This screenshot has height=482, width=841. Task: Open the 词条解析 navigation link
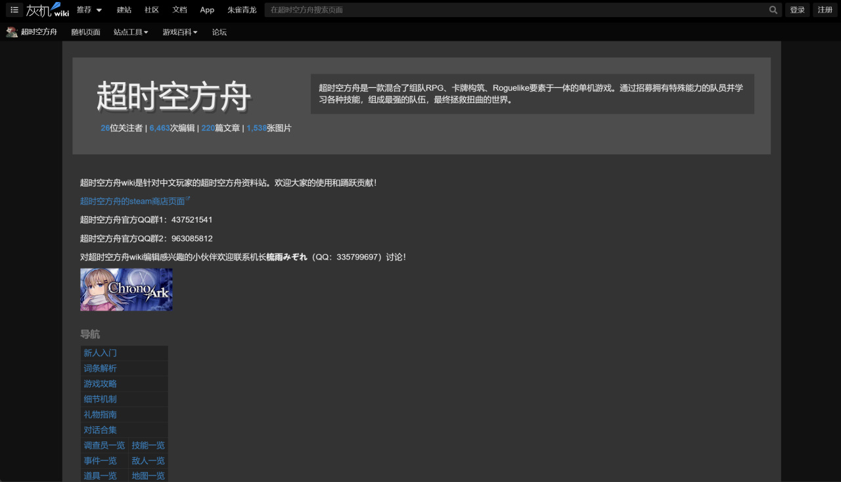(x=100, y=368)
